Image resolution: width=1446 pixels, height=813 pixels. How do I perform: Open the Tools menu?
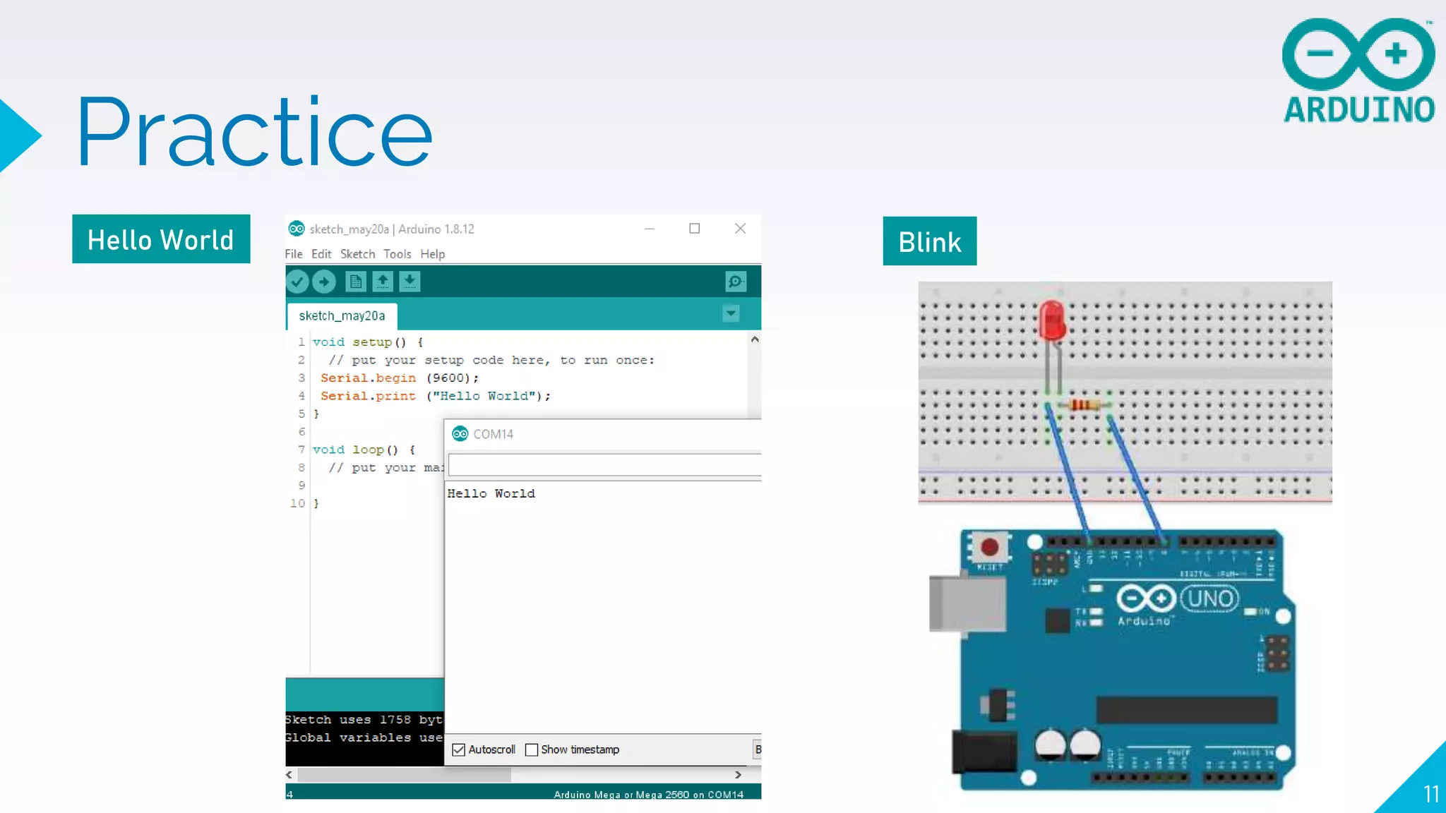(x=397, y=254)
